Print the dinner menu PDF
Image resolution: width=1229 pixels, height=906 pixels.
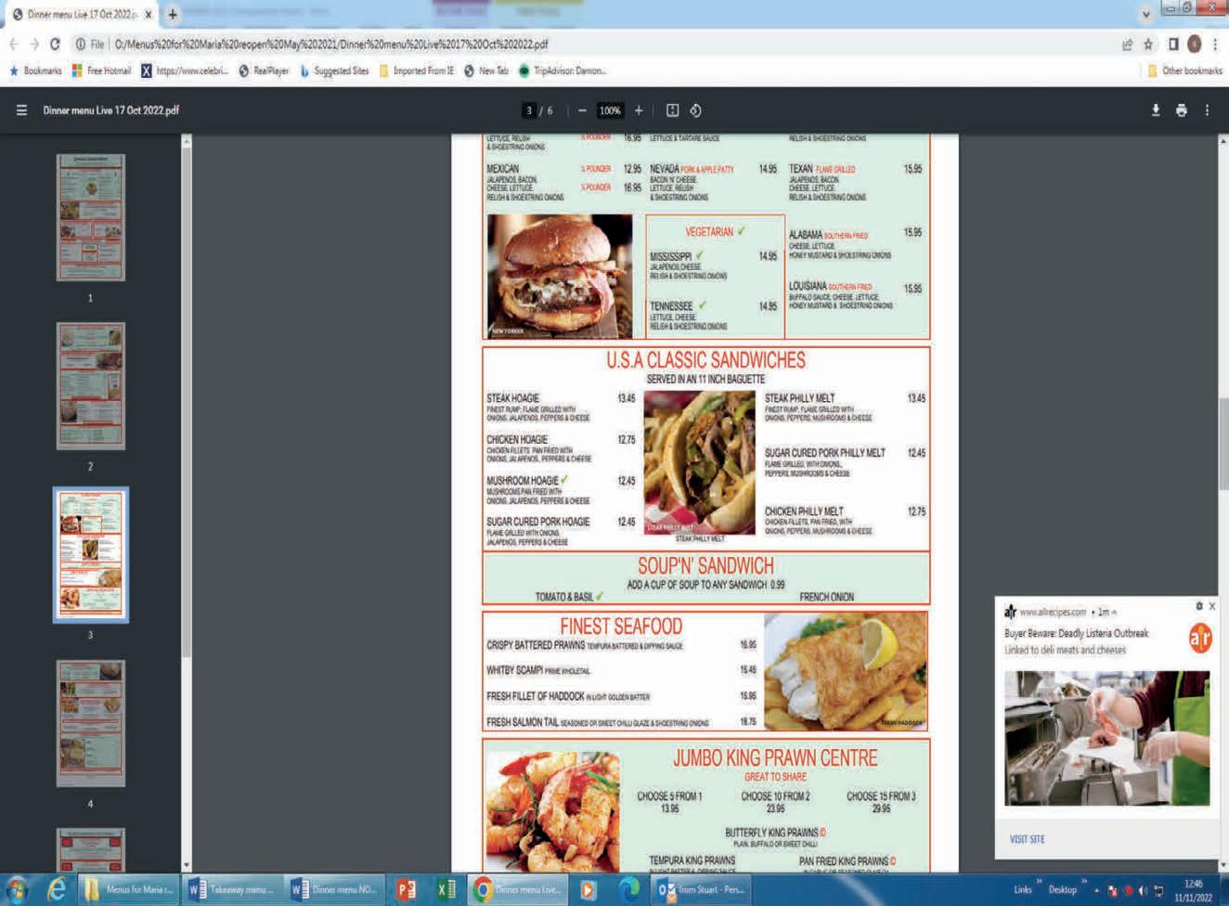[x=1181, y=110]
